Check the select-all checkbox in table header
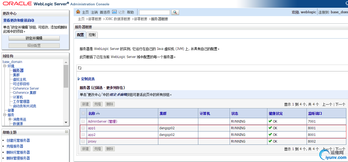The width and height of the screenshot is (348, 162). [83, 113]
